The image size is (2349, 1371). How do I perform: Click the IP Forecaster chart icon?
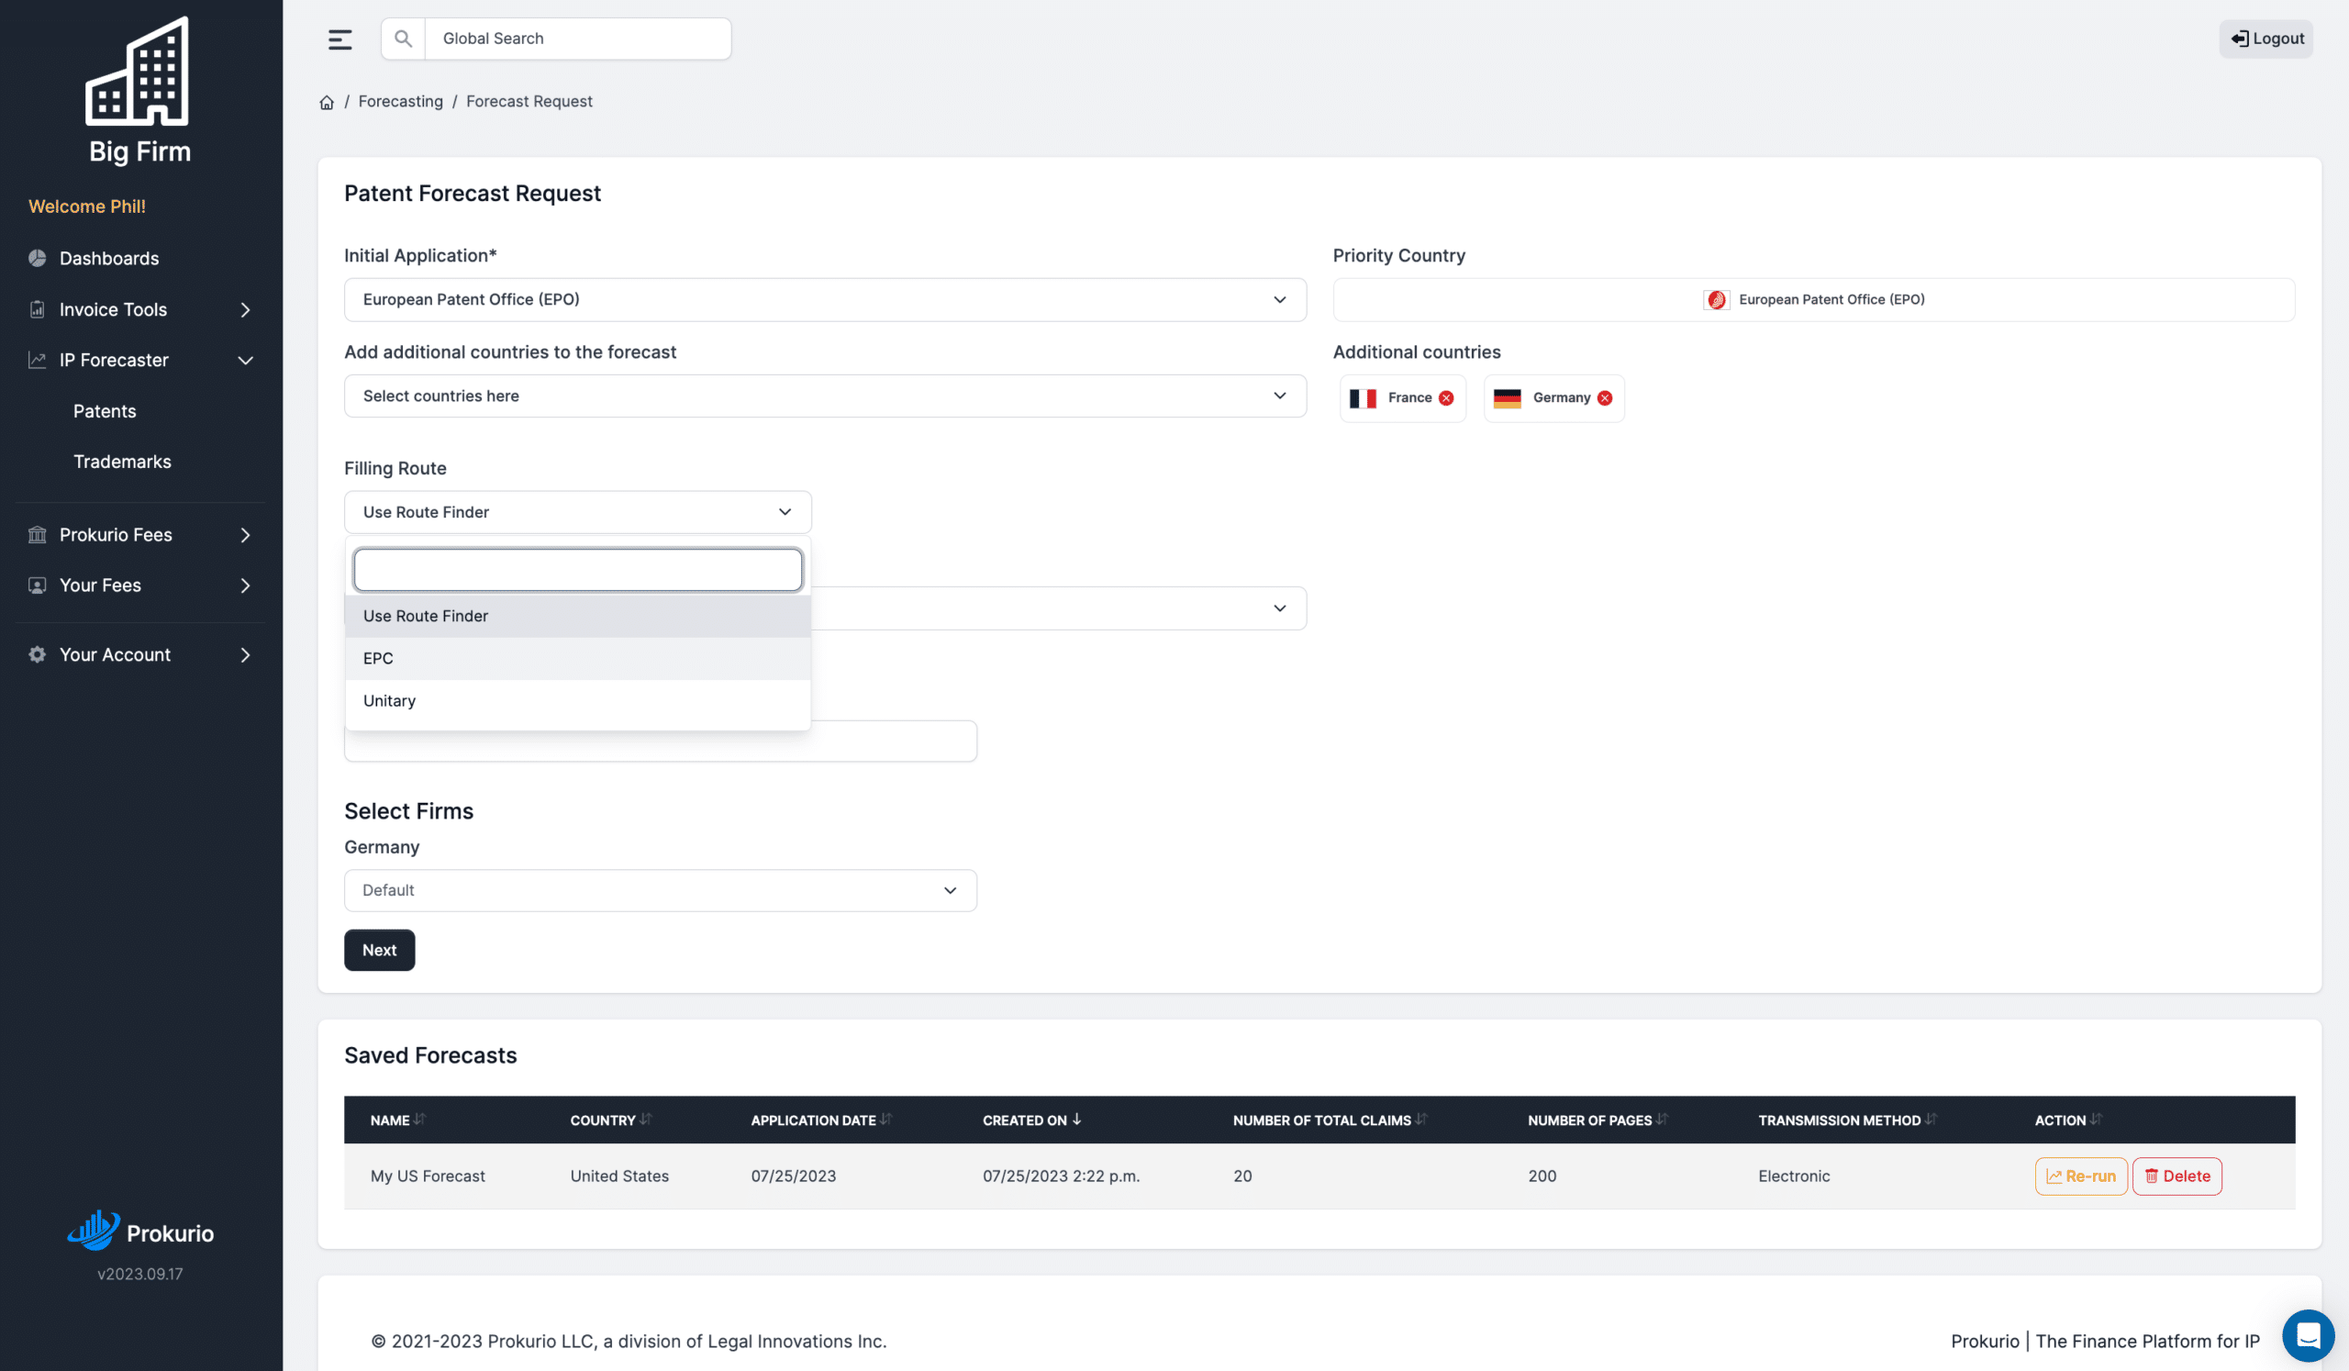(x=38, y=360)
